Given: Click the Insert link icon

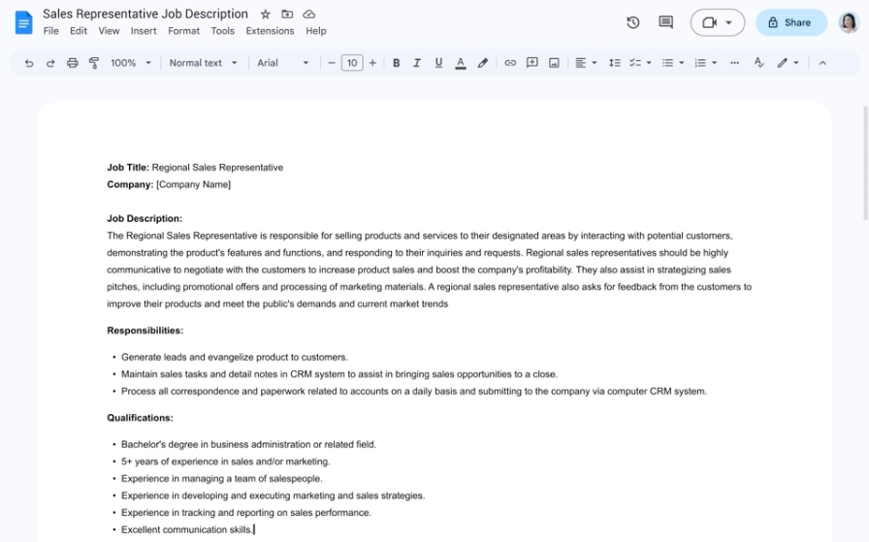Looking at the screenshot, I should (510, 63).
